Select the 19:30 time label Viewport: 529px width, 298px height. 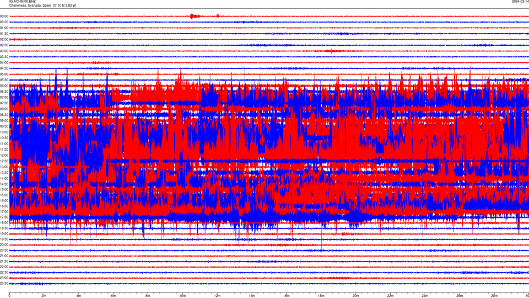pos(4,239)
